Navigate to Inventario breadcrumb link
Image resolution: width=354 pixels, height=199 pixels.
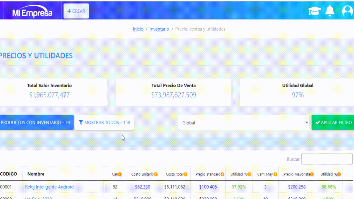click(x=159, y=29)
